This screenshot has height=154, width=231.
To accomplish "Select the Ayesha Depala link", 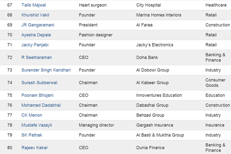I will (x=36, y=35).
